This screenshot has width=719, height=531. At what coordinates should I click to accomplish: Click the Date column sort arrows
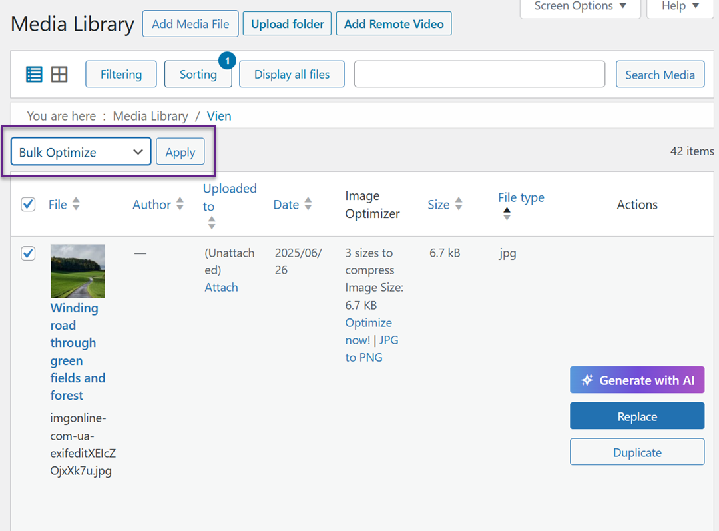pos(308,205)
